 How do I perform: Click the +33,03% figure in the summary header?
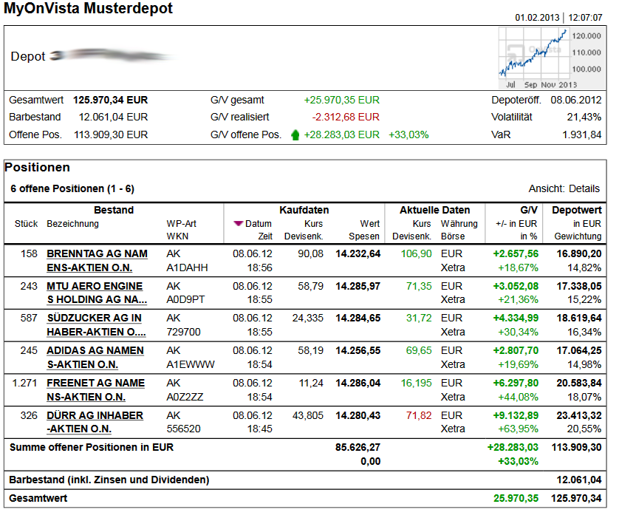(408, 135)
